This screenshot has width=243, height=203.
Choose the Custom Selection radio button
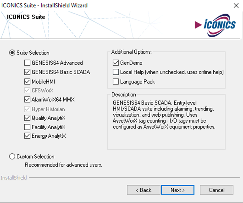(12, 157)
